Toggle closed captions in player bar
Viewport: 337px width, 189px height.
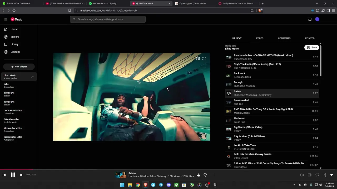pos(310,175)
